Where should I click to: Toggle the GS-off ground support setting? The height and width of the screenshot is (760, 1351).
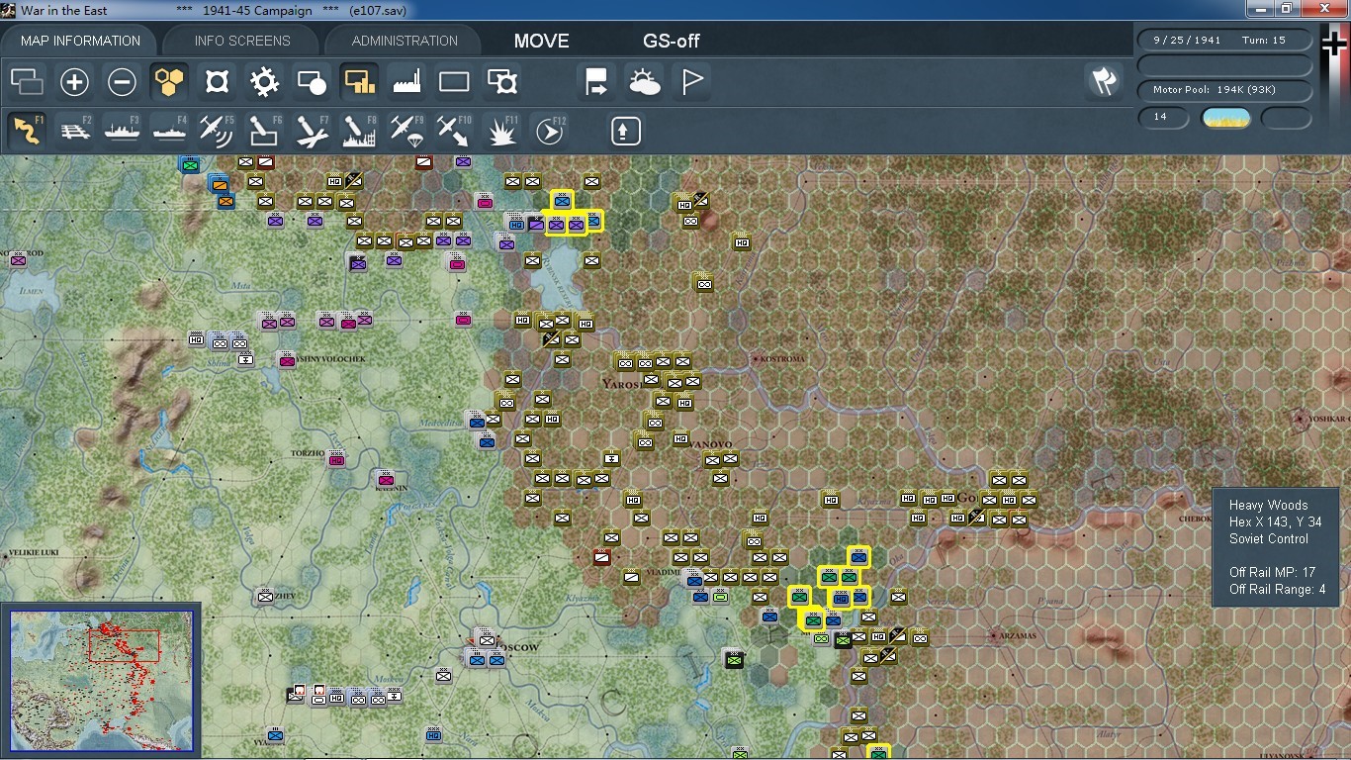(x=672, y=41)
